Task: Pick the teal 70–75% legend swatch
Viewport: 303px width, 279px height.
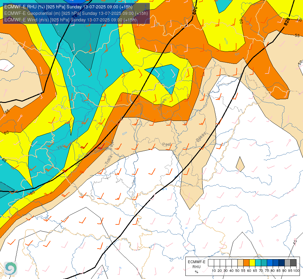Action: [x=264, y=263]
